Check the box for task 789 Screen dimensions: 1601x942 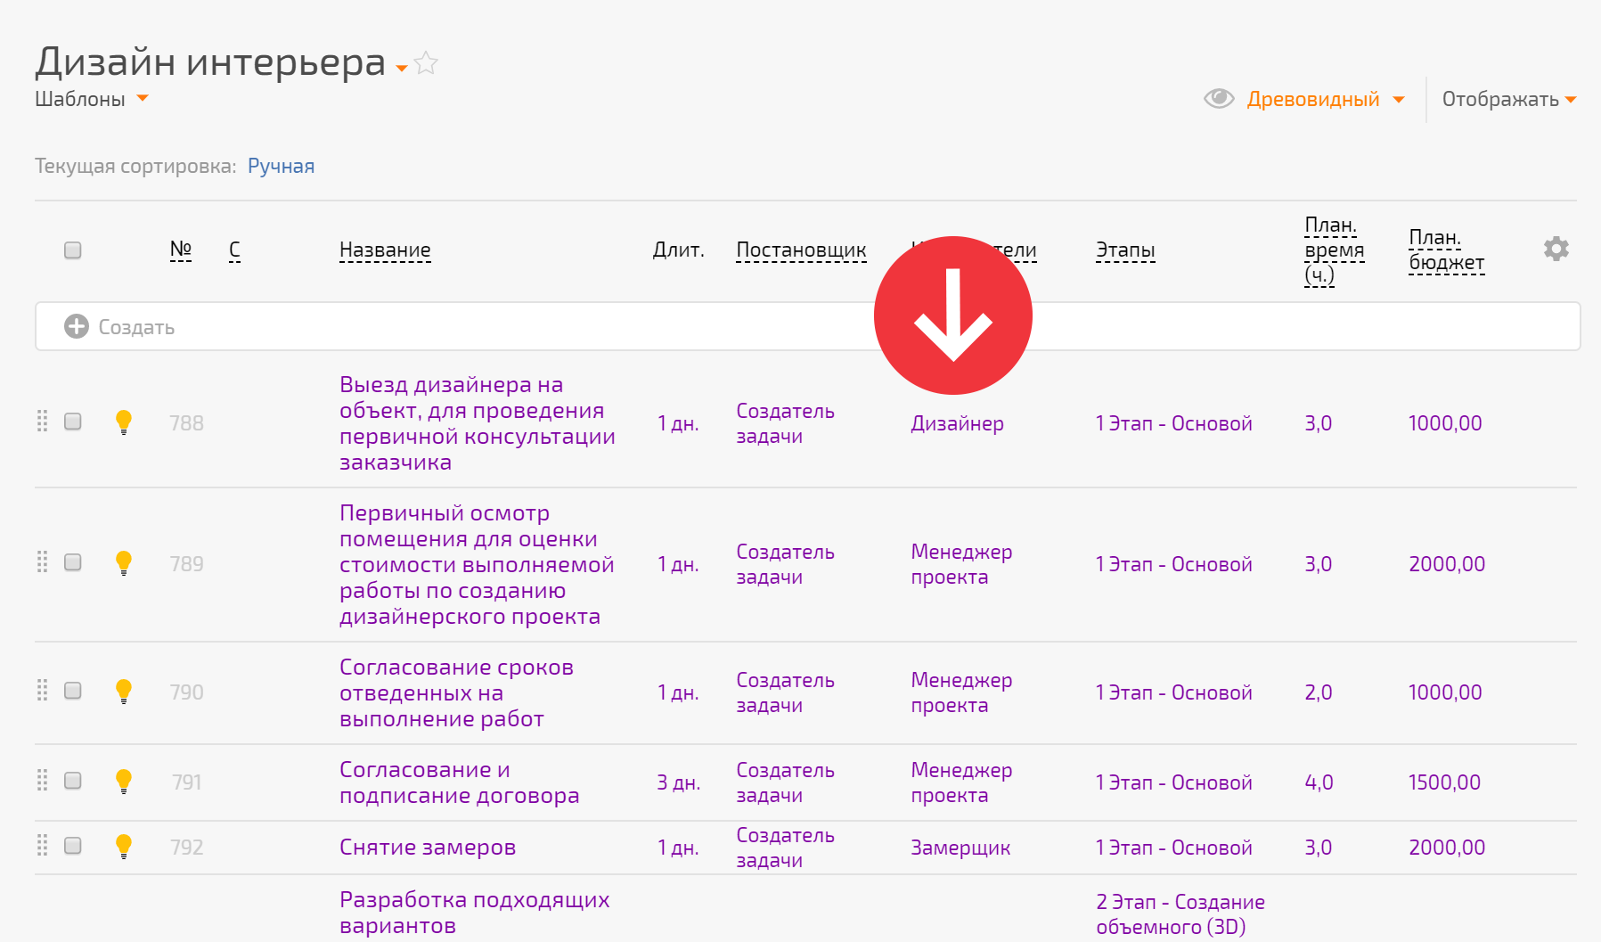(73, 562)
